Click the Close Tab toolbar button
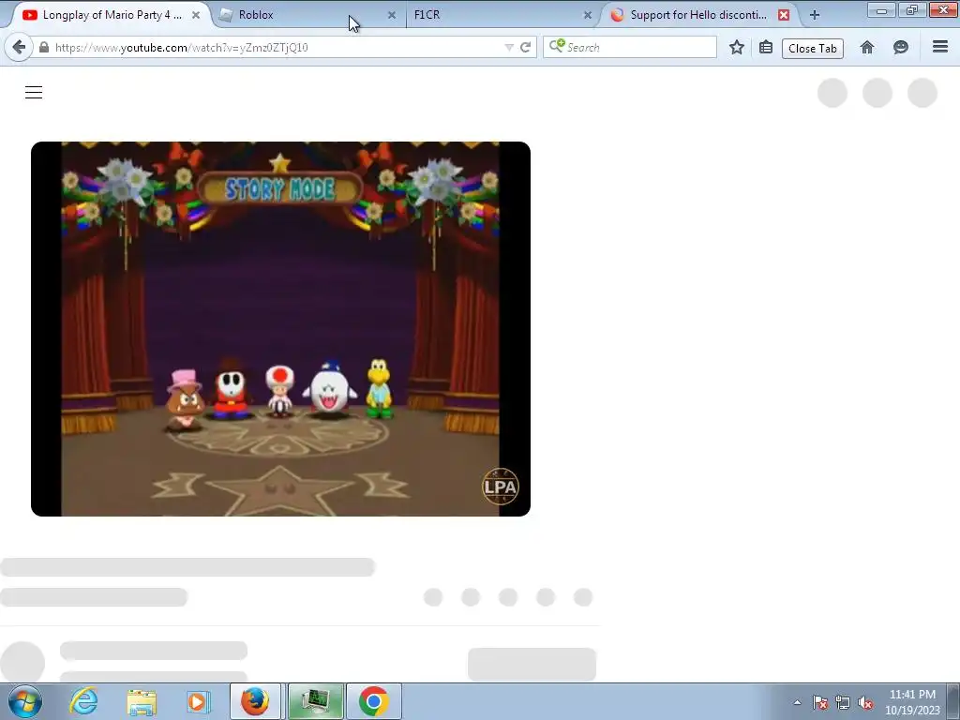 click(813, 49)
